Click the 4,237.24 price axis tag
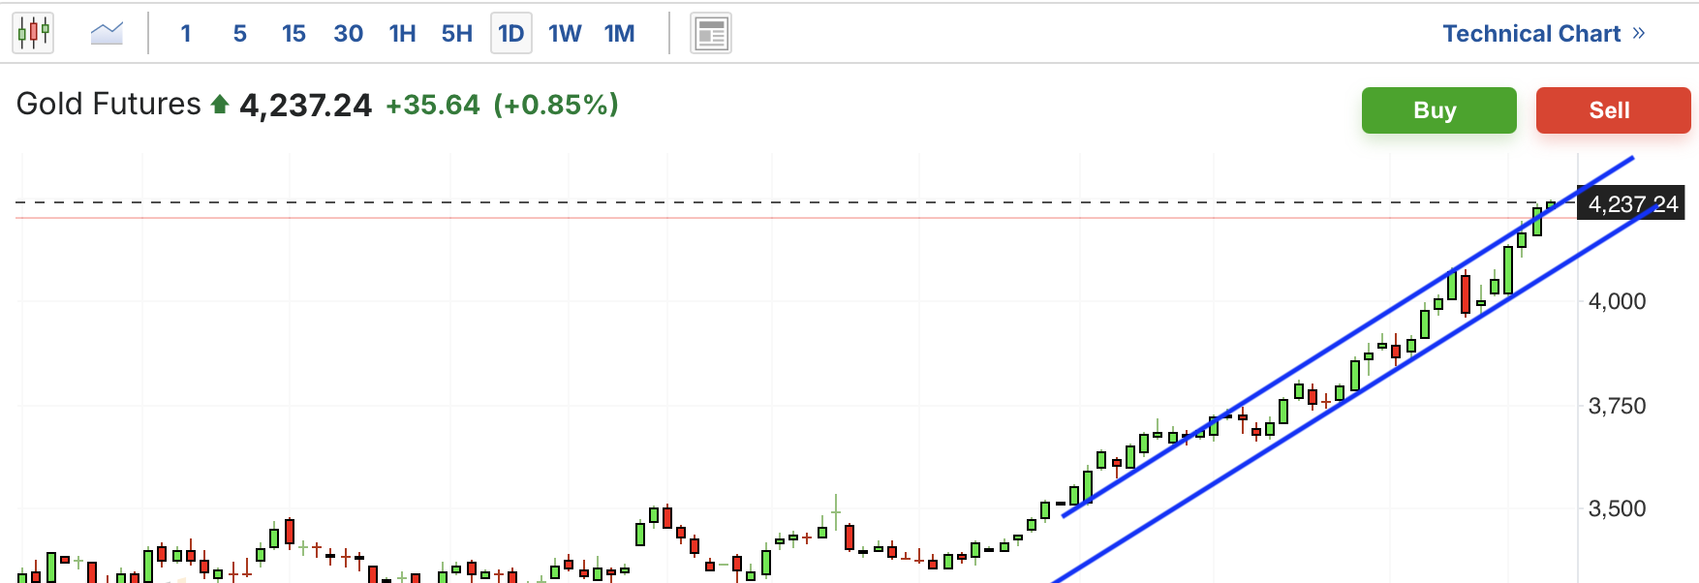1699x583 pixels. (x=1631, y=203)
